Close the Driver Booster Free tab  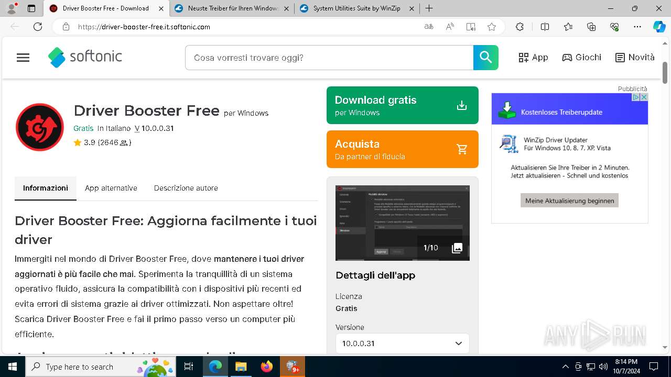[x=161, y=8]
